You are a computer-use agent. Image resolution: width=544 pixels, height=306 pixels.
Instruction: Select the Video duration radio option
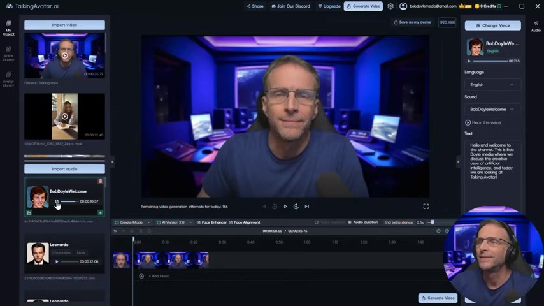(x=317, y=222)
